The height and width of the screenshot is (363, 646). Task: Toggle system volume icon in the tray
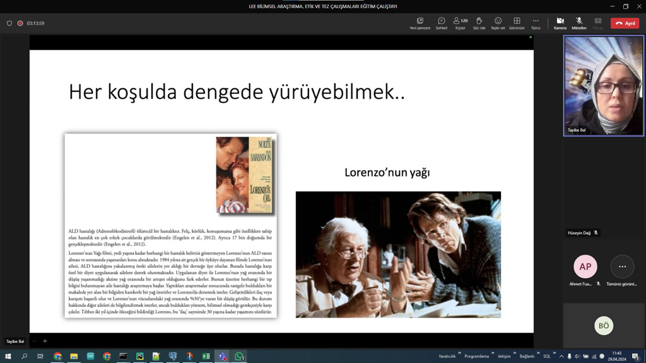(577, 357)
